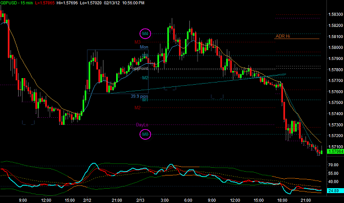Select the circled M0 pivot label

point(145,134)
